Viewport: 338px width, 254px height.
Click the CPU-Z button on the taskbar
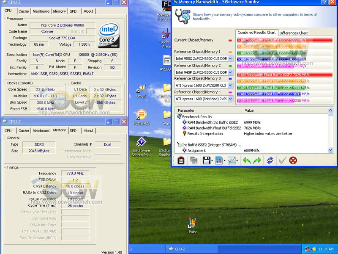click(191, 249)
